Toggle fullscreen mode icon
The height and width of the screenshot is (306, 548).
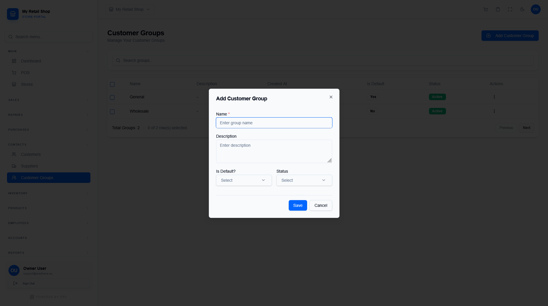coord(510,9)
